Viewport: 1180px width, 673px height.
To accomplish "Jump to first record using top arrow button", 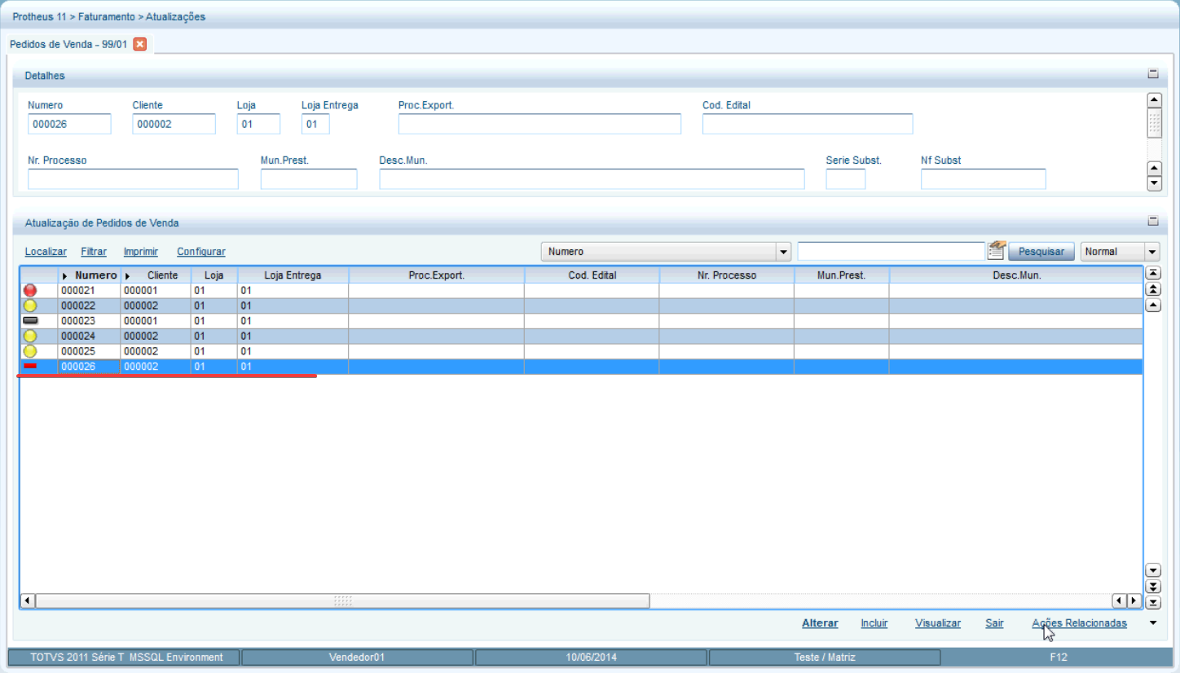I will (x=1153, y=274).
